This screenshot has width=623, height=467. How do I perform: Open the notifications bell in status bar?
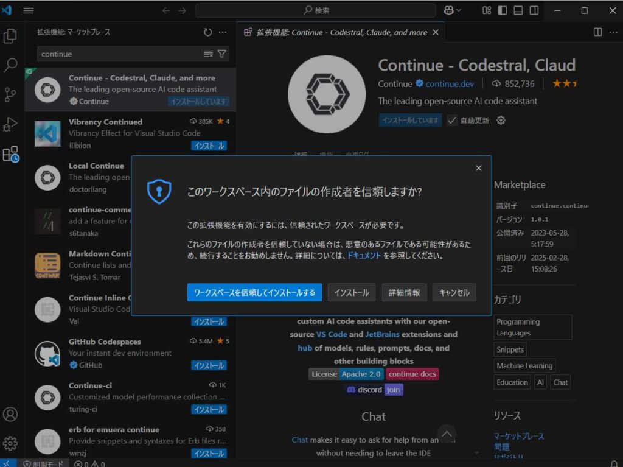coord(613,463)
